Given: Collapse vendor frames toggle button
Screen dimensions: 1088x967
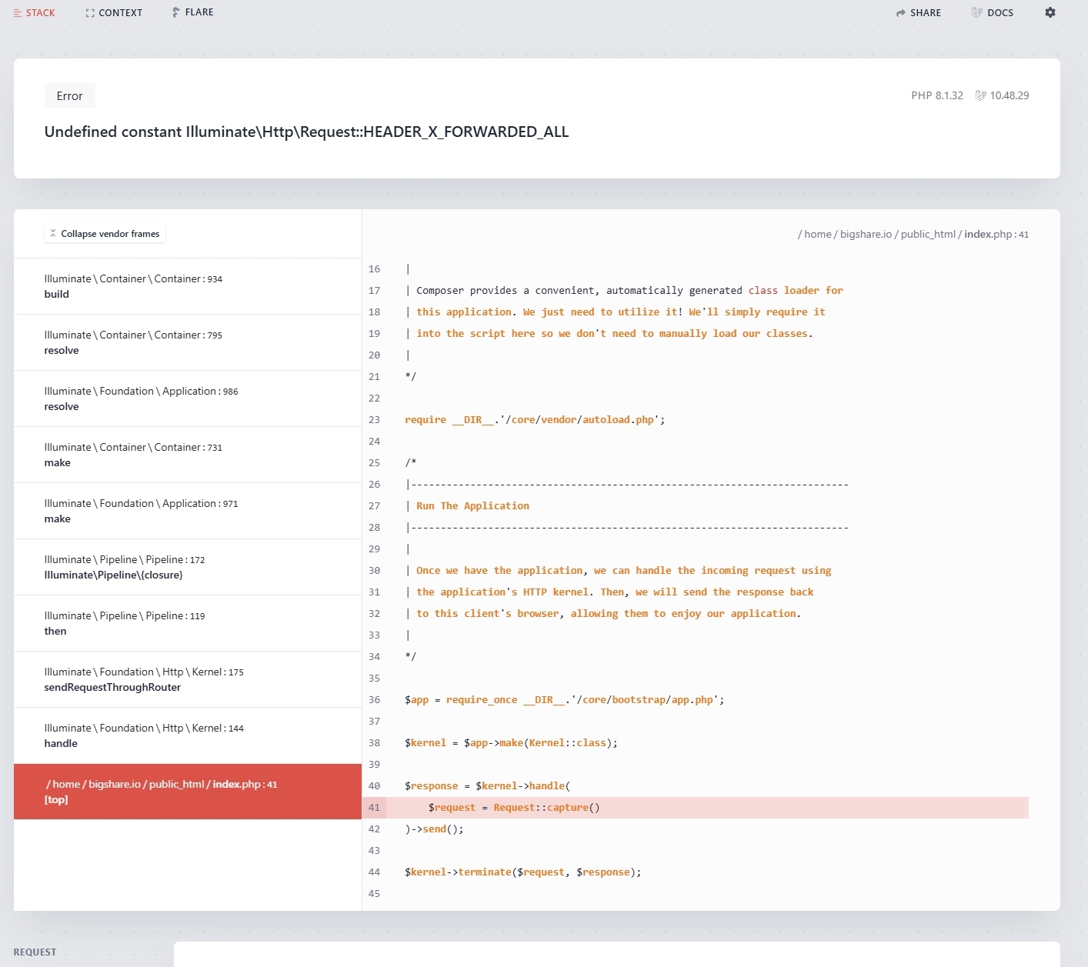Looking at the screenshot, I should (x=105, y=234).
